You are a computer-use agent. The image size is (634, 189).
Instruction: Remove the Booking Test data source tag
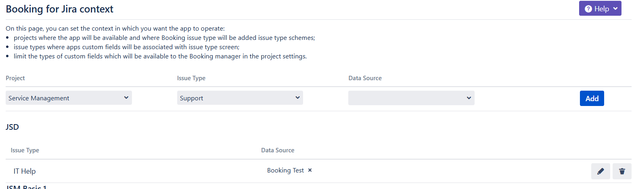pos(310,170)
